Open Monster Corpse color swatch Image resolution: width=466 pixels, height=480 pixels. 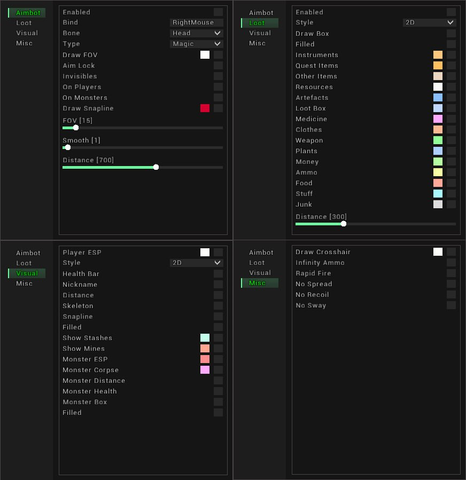(205, 370)
